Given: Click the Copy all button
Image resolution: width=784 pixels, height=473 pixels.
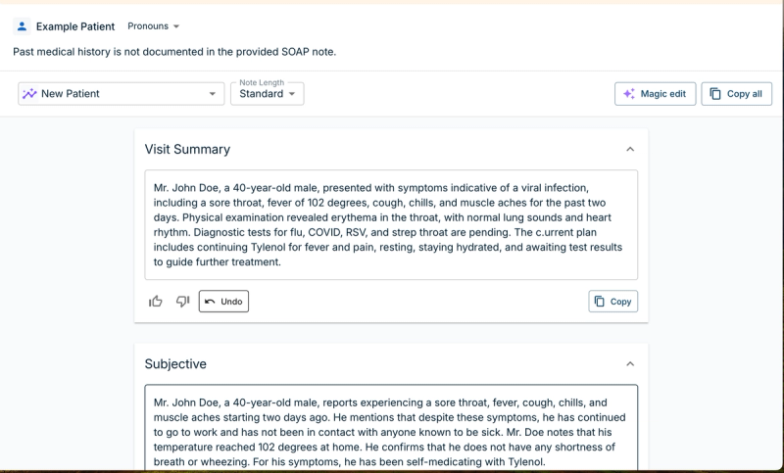Looking at the screenshot, I should (737, 93).
